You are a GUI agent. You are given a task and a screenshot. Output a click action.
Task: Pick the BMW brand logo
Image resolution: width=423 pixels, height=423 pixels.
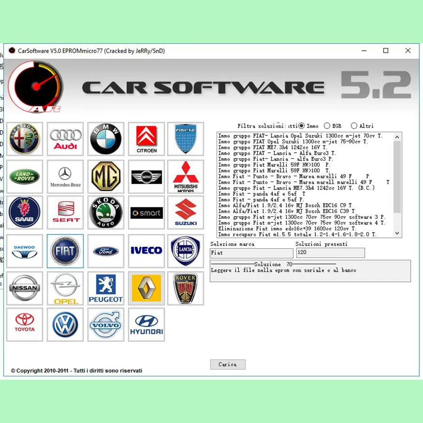pyautogui.click(x=106, y=139)
